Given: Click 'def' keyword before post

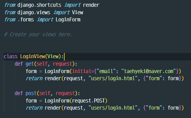Looking at the screenshot, I should pyautogui.click(x=19, y=93).
